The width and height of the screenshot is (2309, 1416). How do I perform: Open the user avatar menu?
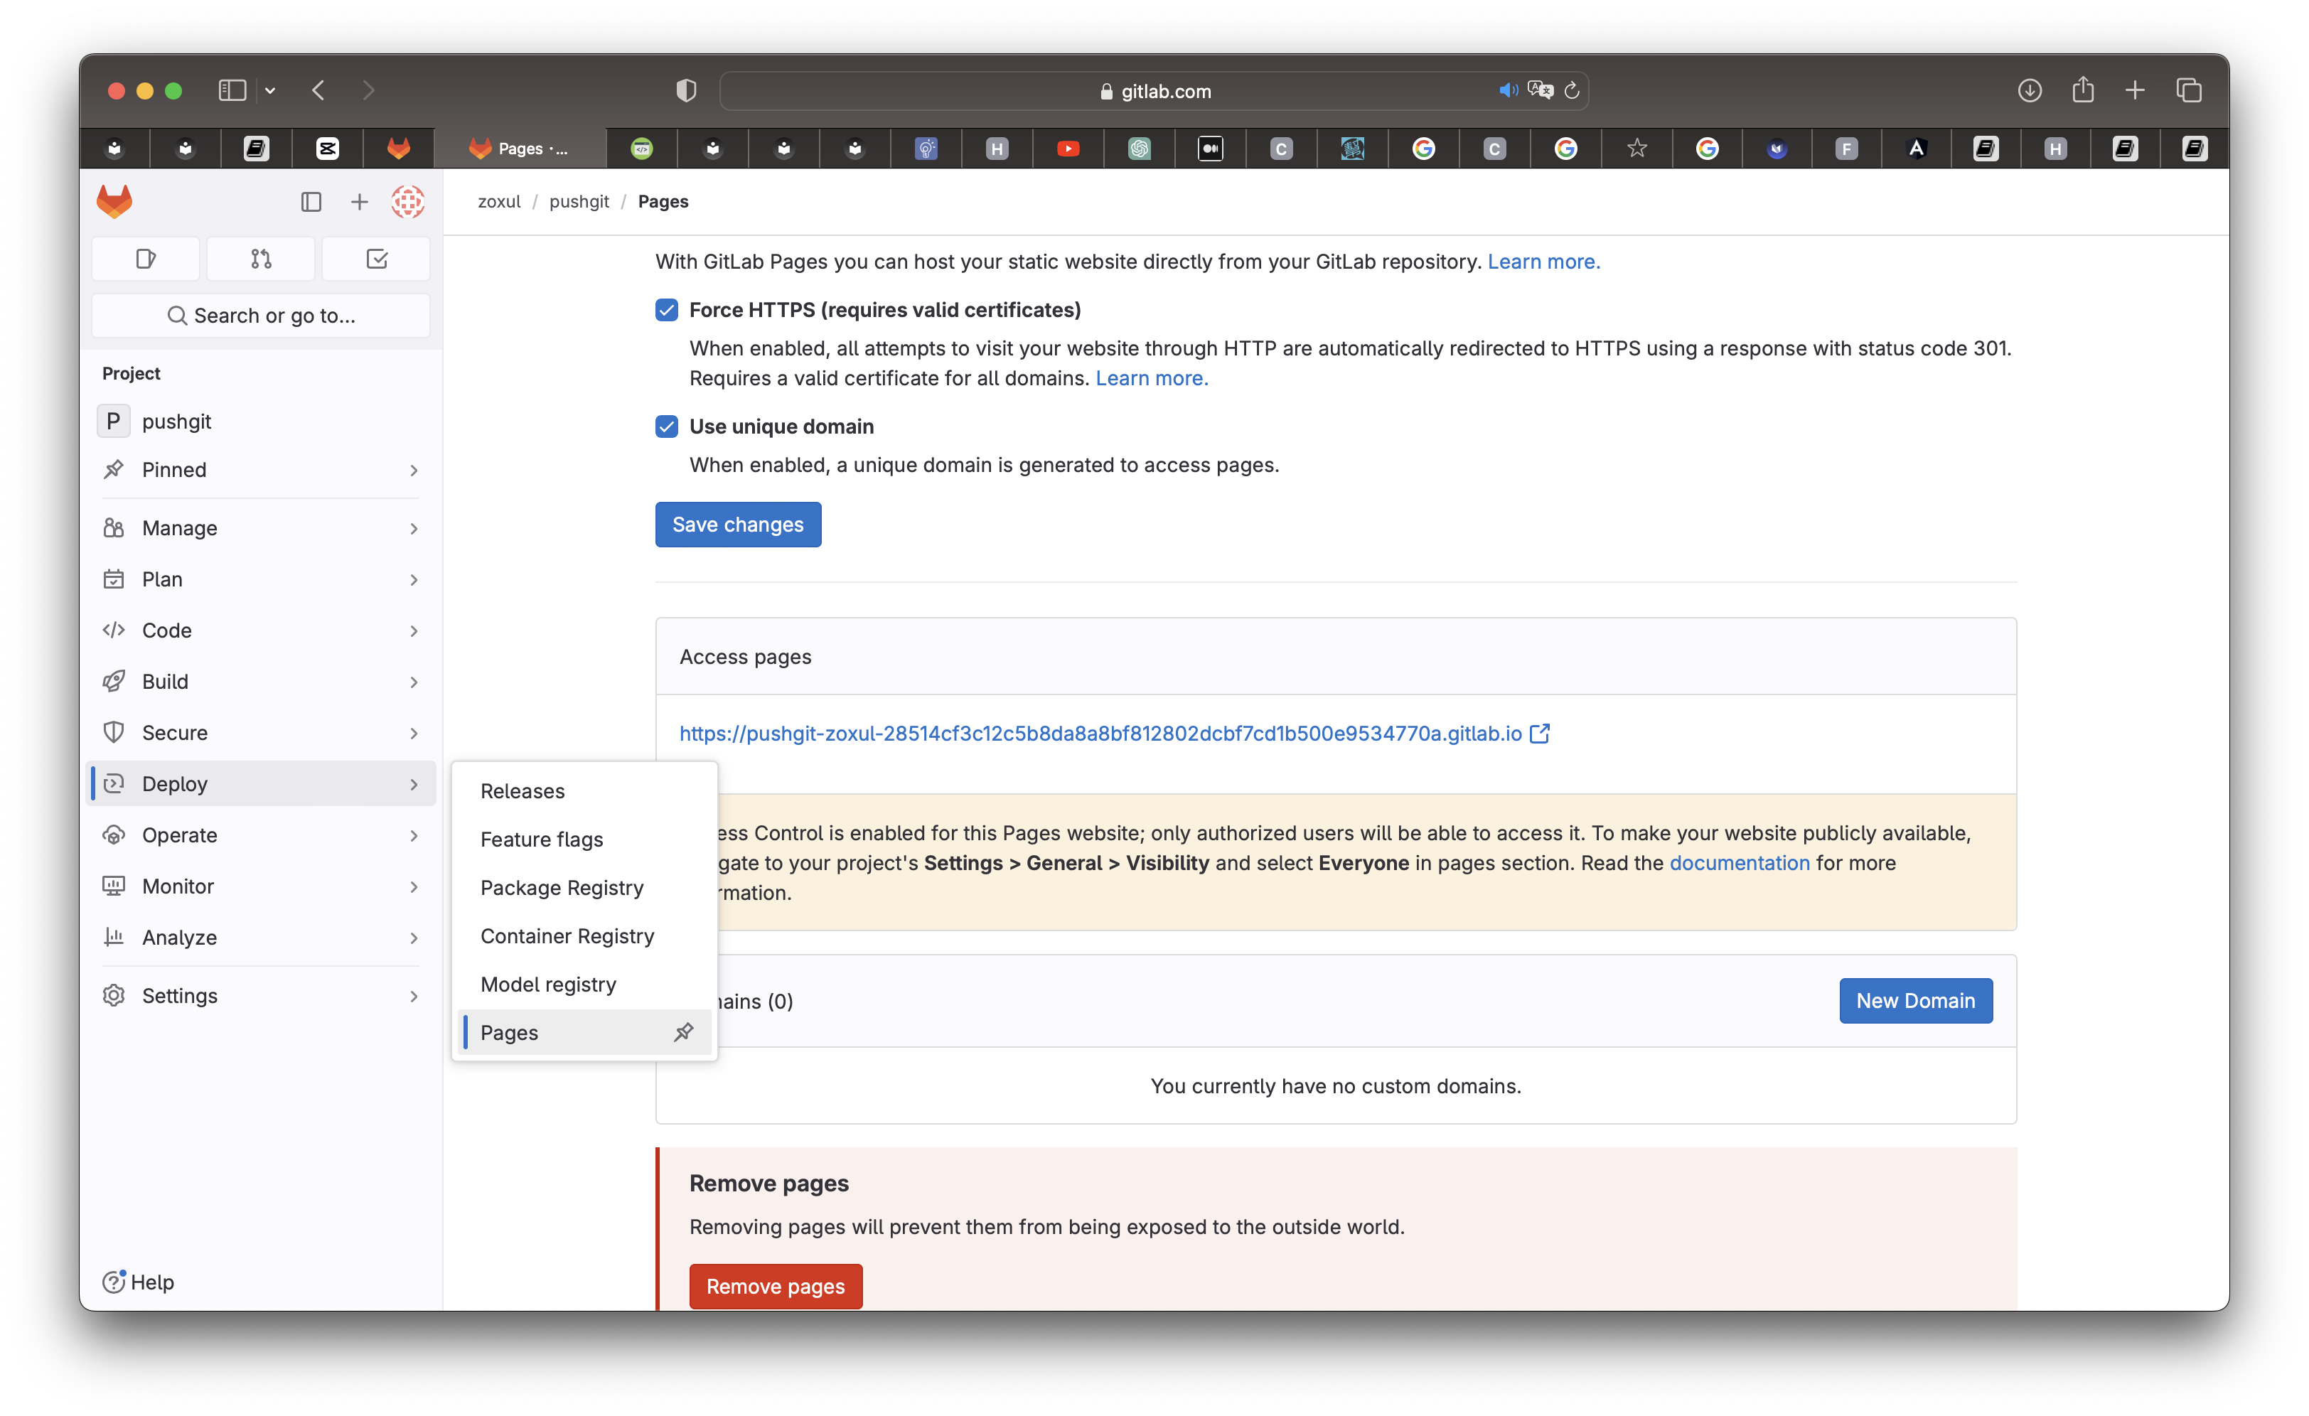(x=407, y=201)
